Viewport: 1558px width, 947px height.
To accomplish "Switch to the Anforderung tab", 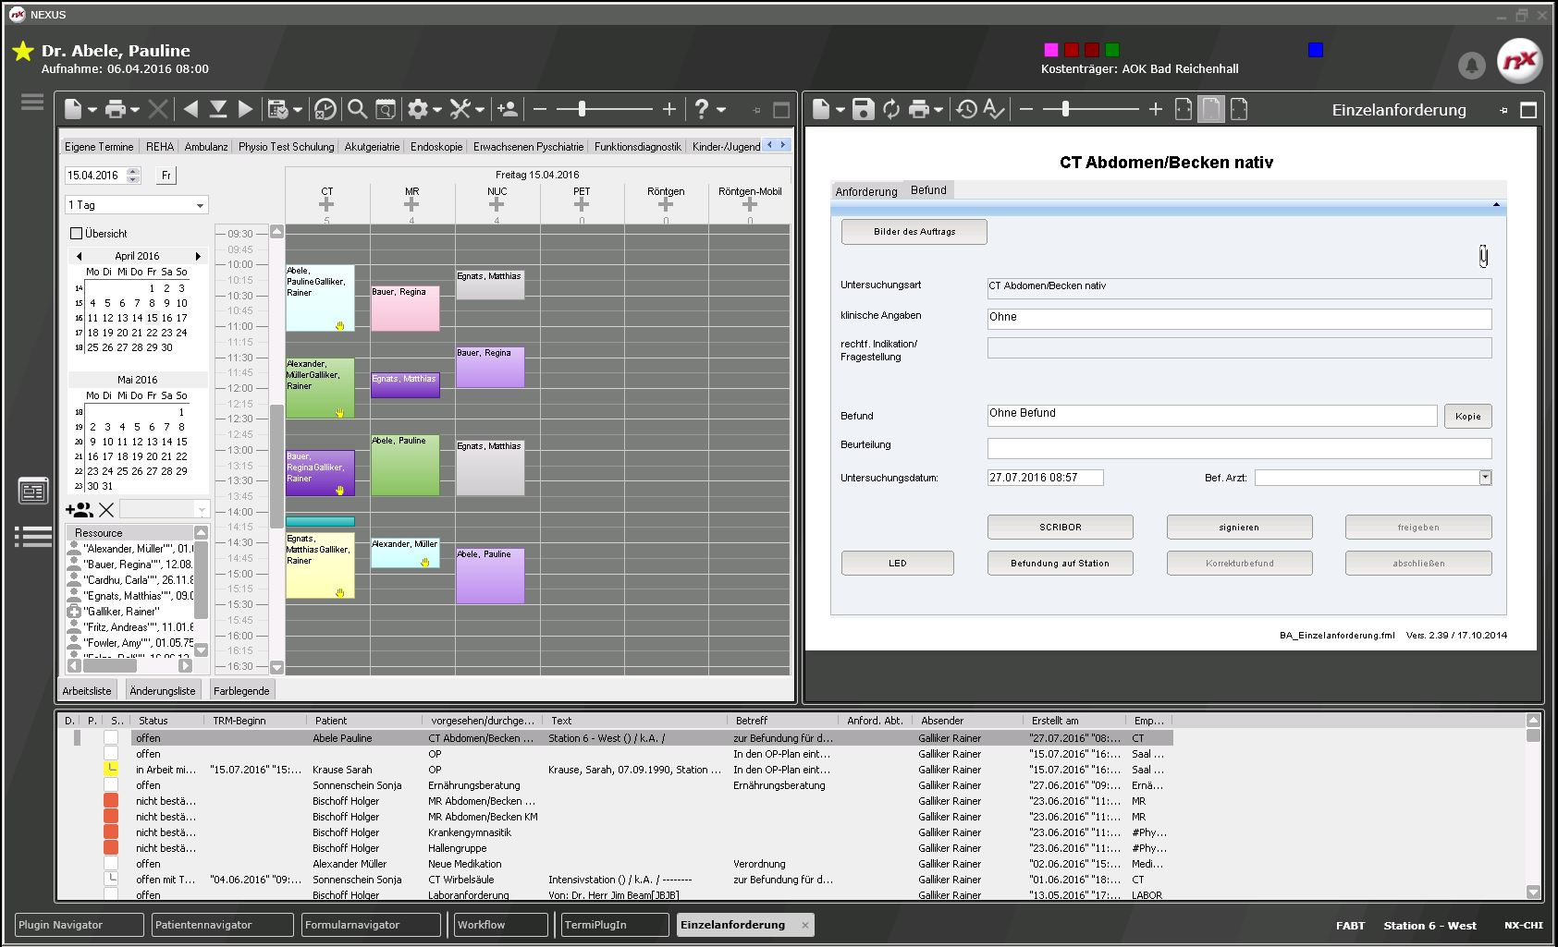I will (x=866, y=191).
